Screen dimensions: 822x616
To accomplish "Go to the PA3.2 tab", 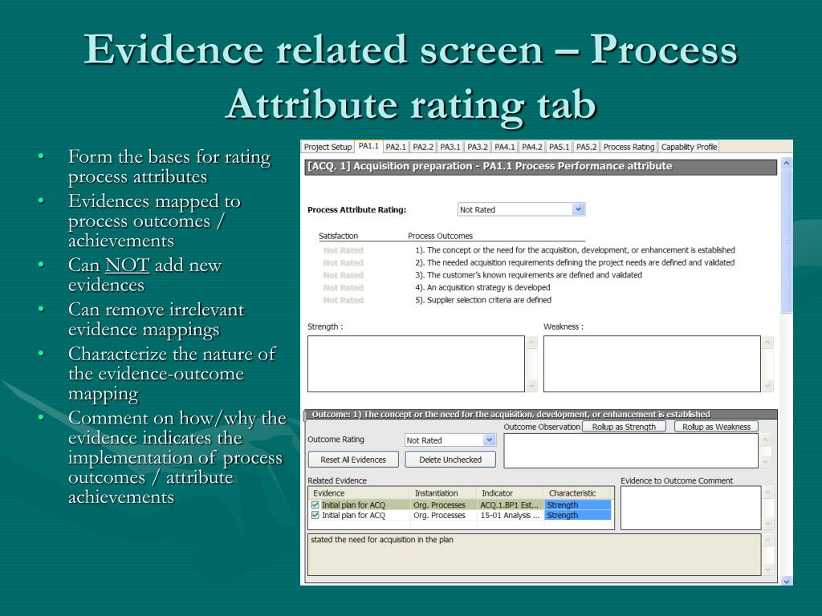I will click(478, 148).
